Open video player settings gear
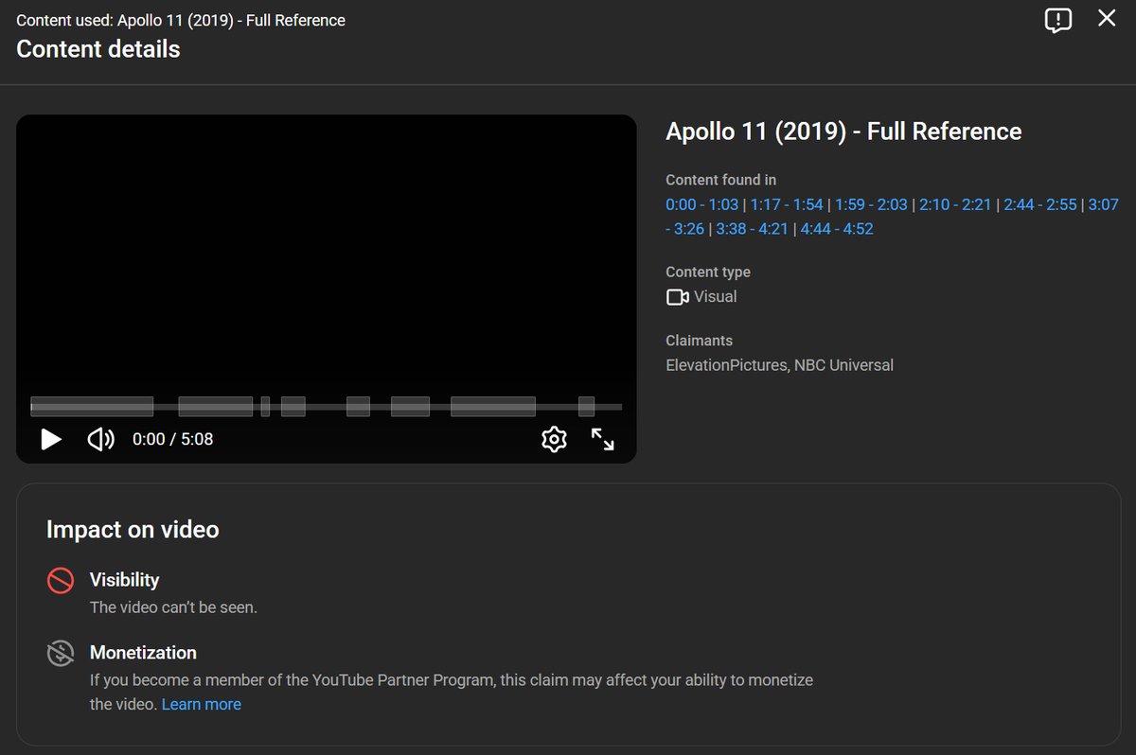Image resolution: width=1136 pixels, height=755 pixels. [x=554, y=439]
